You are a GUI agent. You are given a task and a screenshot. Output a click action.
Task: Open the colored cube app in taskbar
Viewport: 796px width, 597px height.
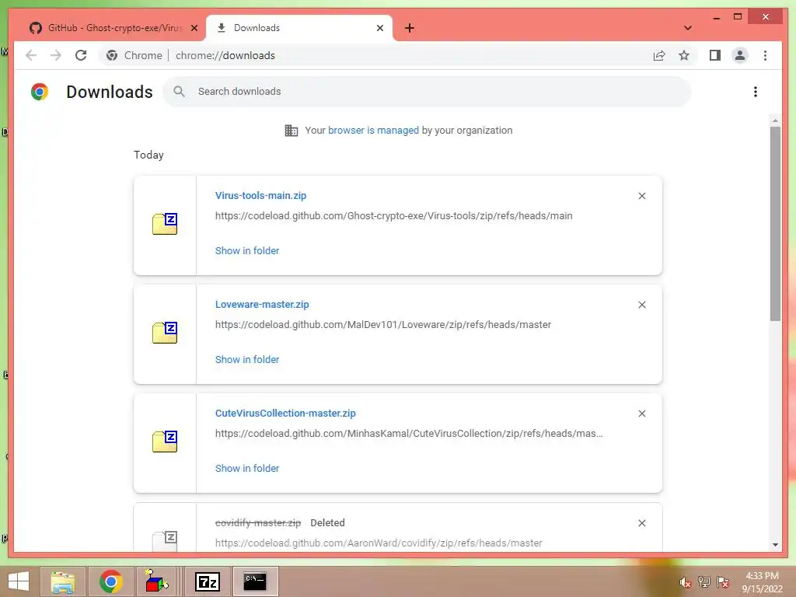pyautogui.click(x=156, y=581)
